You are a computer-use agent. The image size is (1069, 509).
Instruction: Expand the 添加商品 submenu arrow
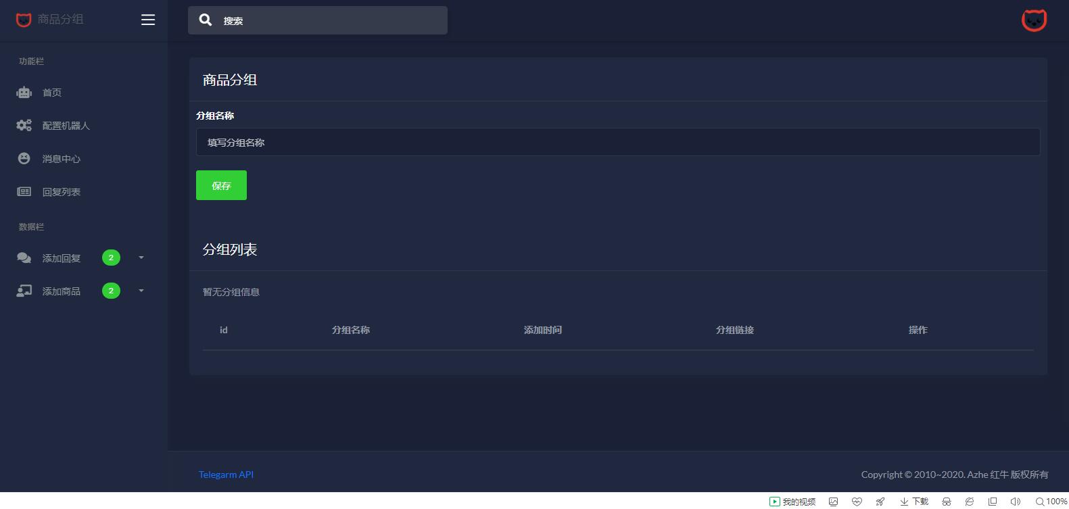[x=141, y=291]
